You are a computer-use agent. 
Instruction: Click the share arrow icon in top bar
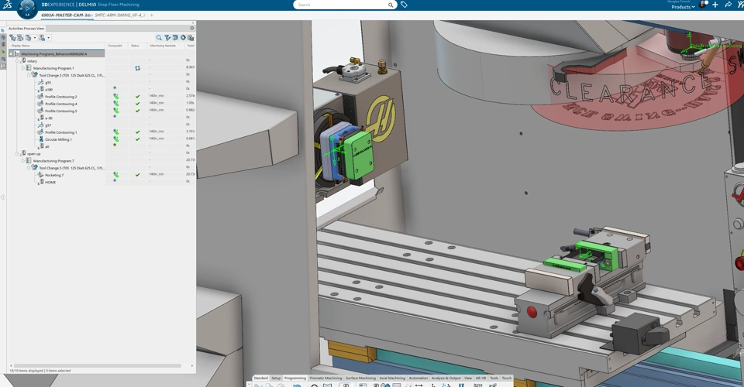[x=728, y=5]
